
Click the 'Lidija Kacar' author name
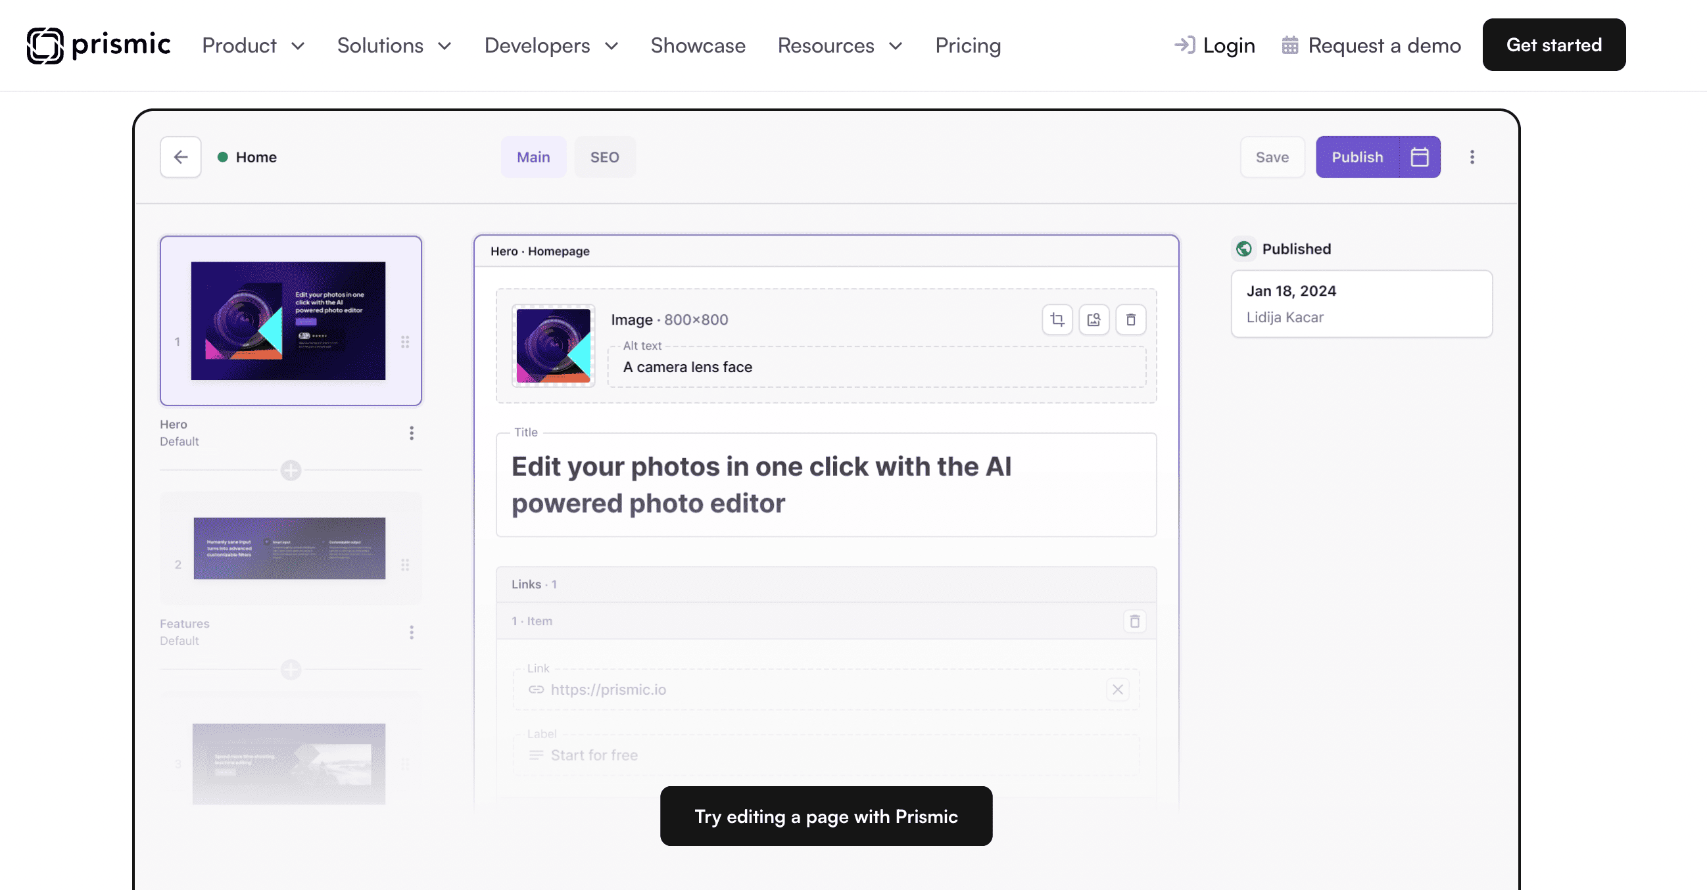(1285, 317)
